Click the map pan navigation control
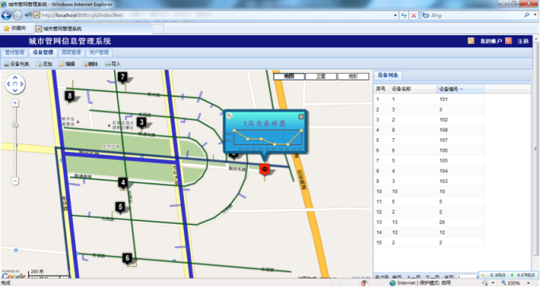This screenshot has width=540, height=287. pos(16,84)
